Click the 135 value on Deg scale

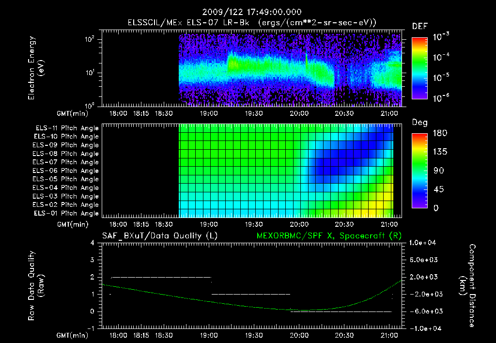coord(440,152)
